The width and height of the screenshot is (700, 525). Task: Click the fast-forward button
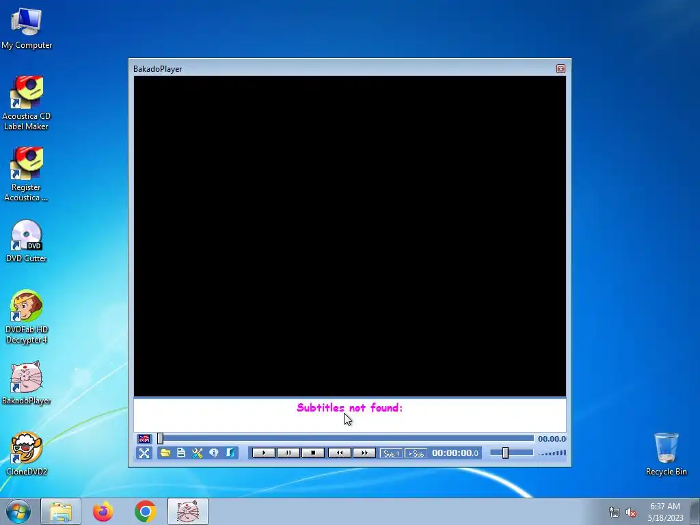[x=364, y=453]
